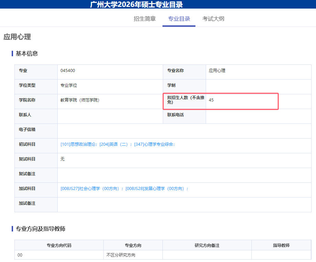Open the [008JS27]社会心理学 additional exam link
This screenshot has height=262, width=316.
click(91, 189)
